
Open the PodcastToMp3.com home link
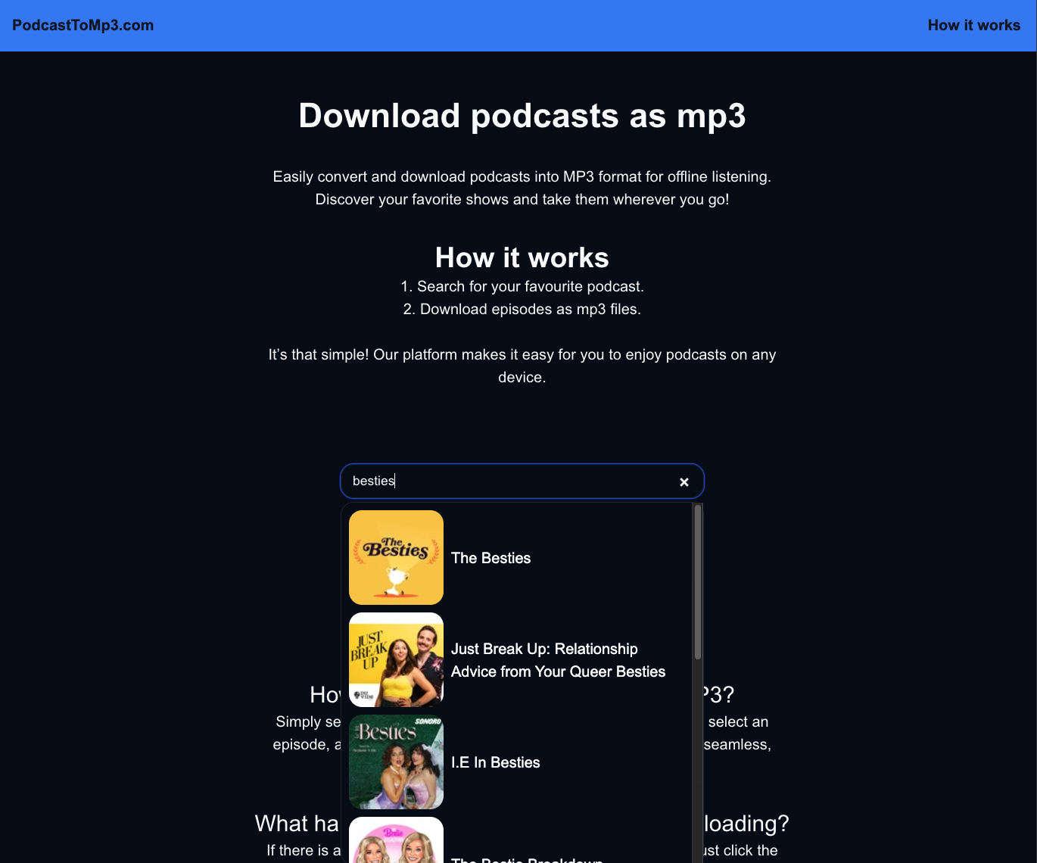pyautogui.click(x=83, y=25)
